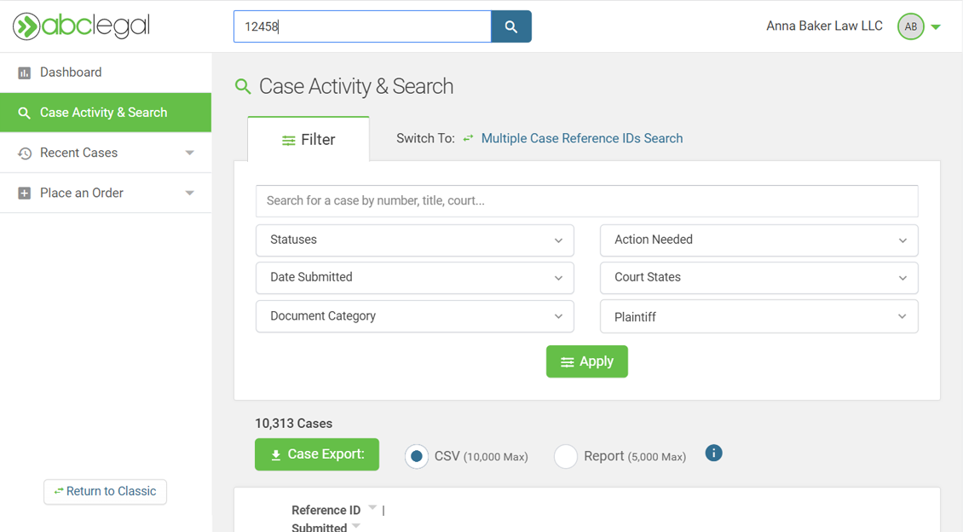Click the AB user avatar icon
This screenshot has width=963, height=532.
pos(910,26)
